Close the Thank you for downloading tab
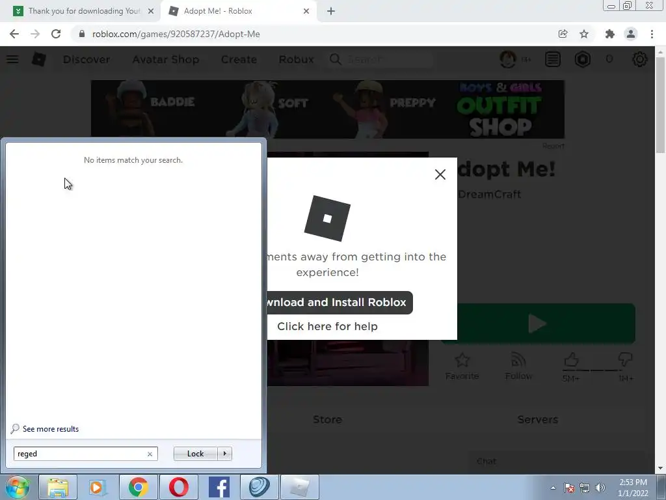Image resolution: width=666 pixels, height=500 pixels. 151,11
